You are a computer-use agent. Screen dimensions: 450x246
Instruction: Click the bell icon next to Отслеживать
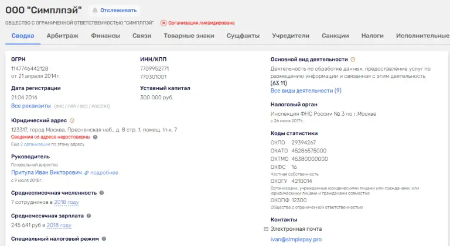[x=95, y=11]
